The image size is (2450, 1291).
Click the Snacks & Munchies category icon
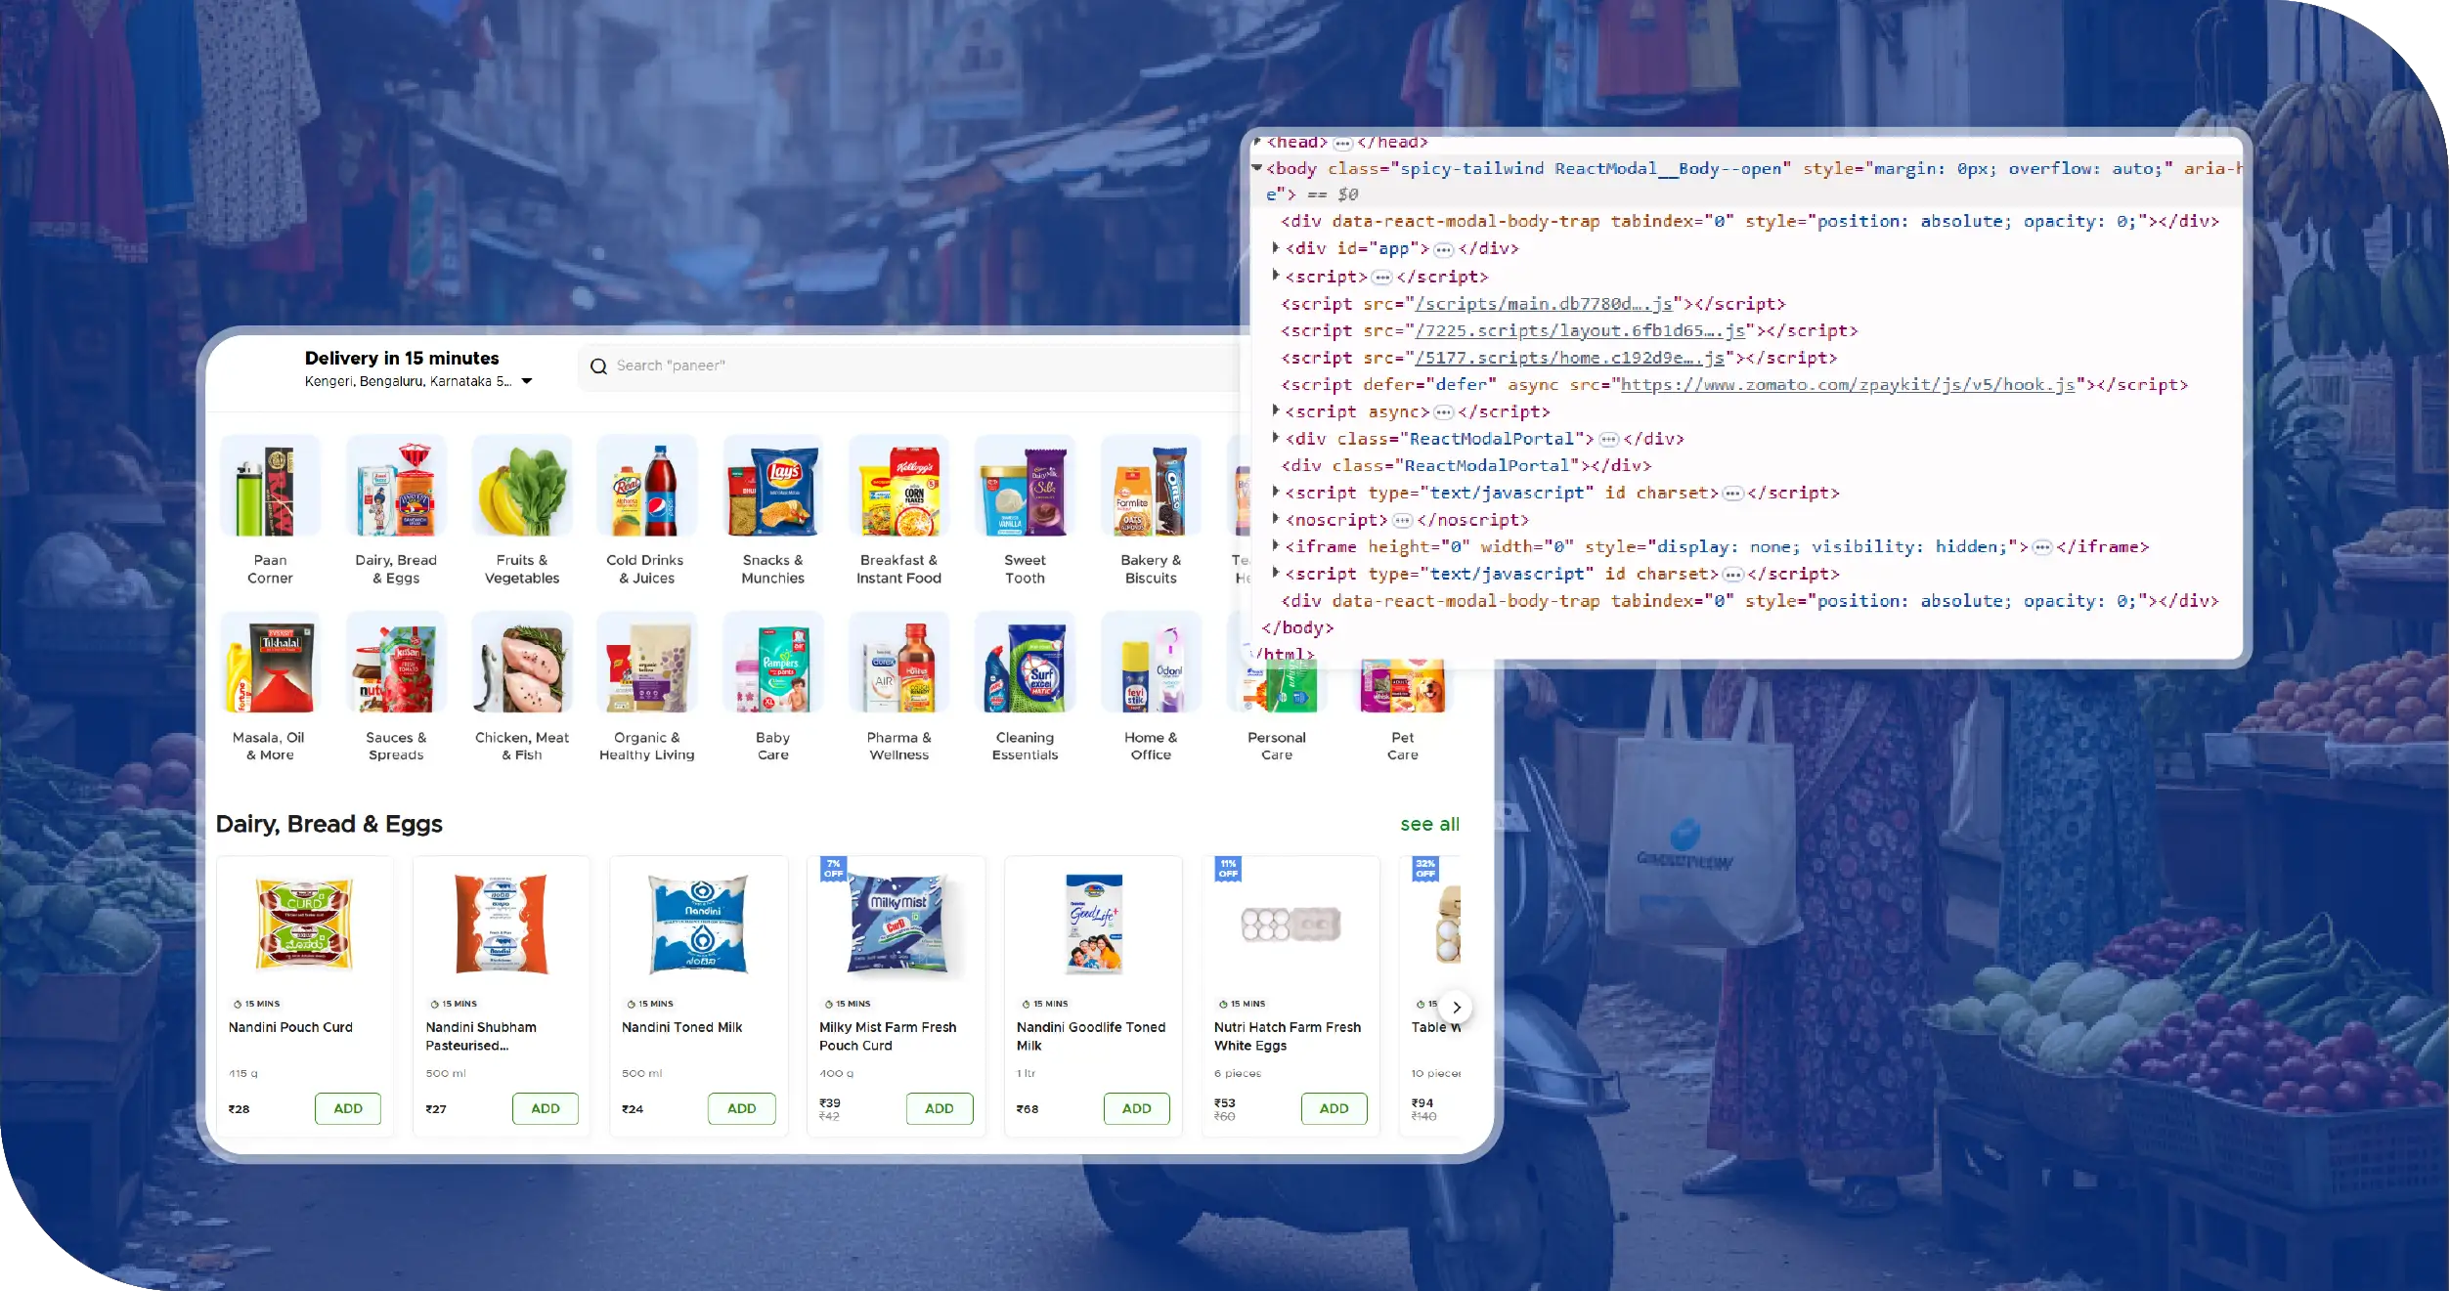coord(773,486)
